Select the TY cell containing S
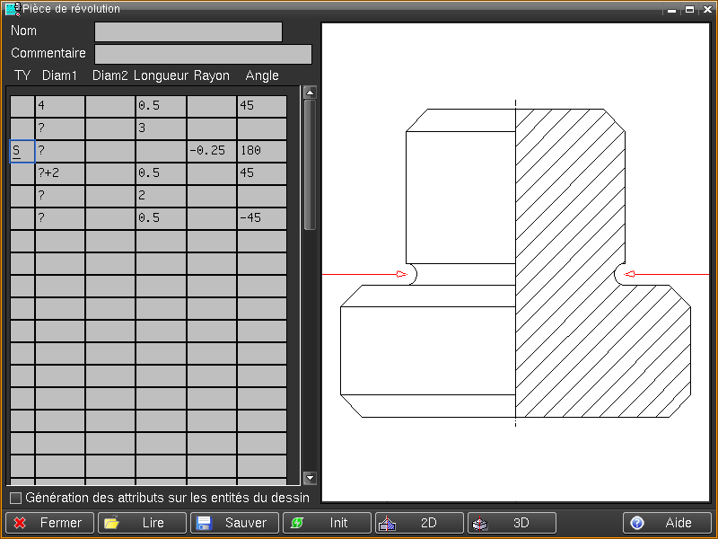Image resolution: width=718 pixels, height=539 pixels. [22, 151]
